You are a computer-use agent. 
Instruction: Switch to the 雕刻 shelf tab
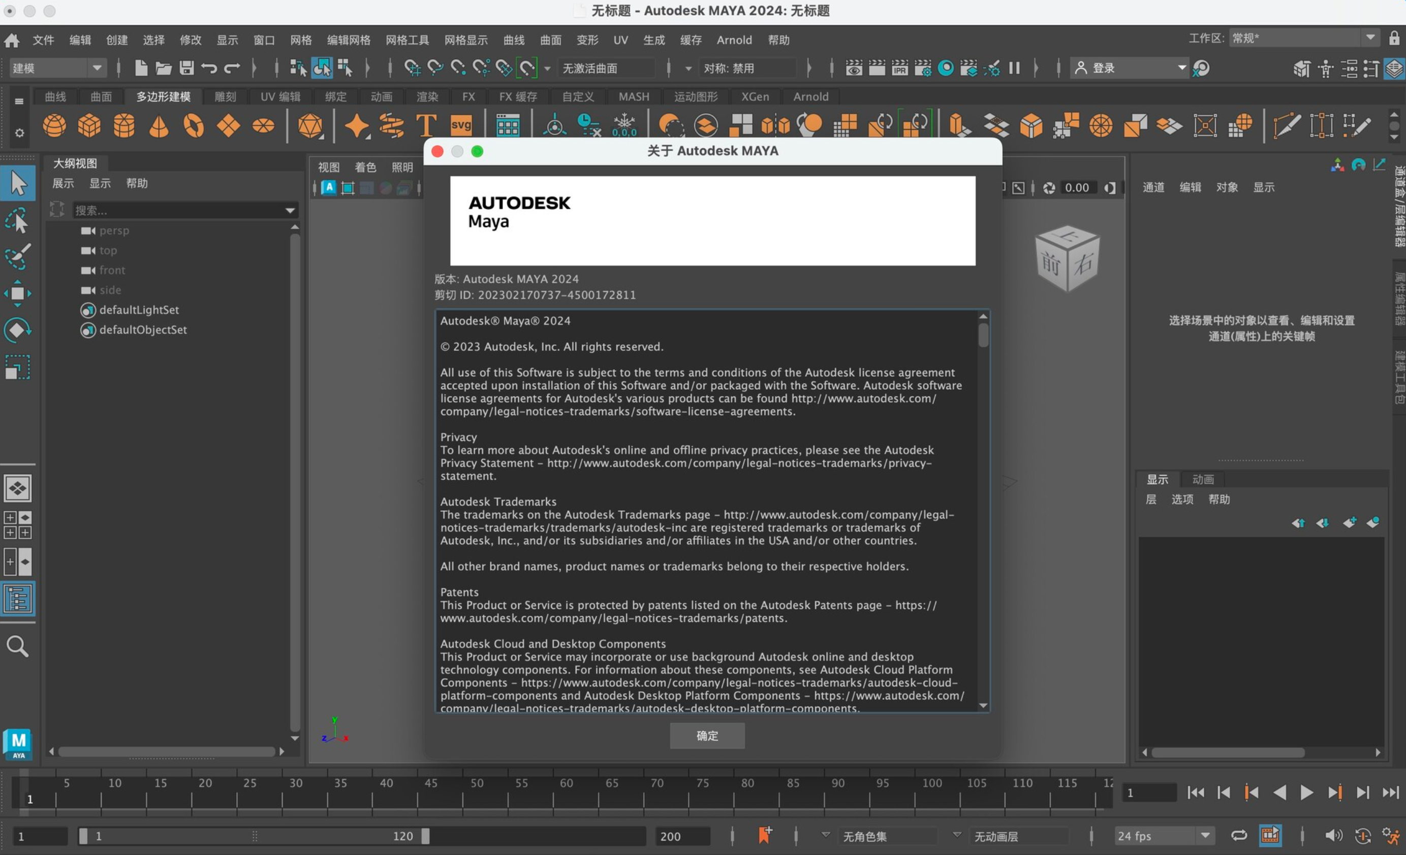click(x=225, y=97)
